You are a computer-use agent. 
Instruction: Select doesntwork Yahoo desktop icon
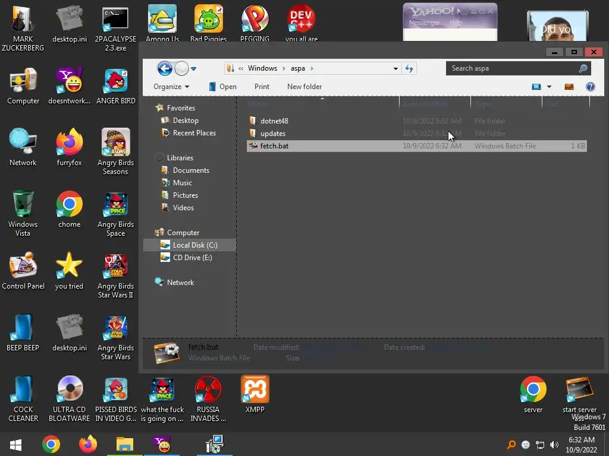(69, 86)
